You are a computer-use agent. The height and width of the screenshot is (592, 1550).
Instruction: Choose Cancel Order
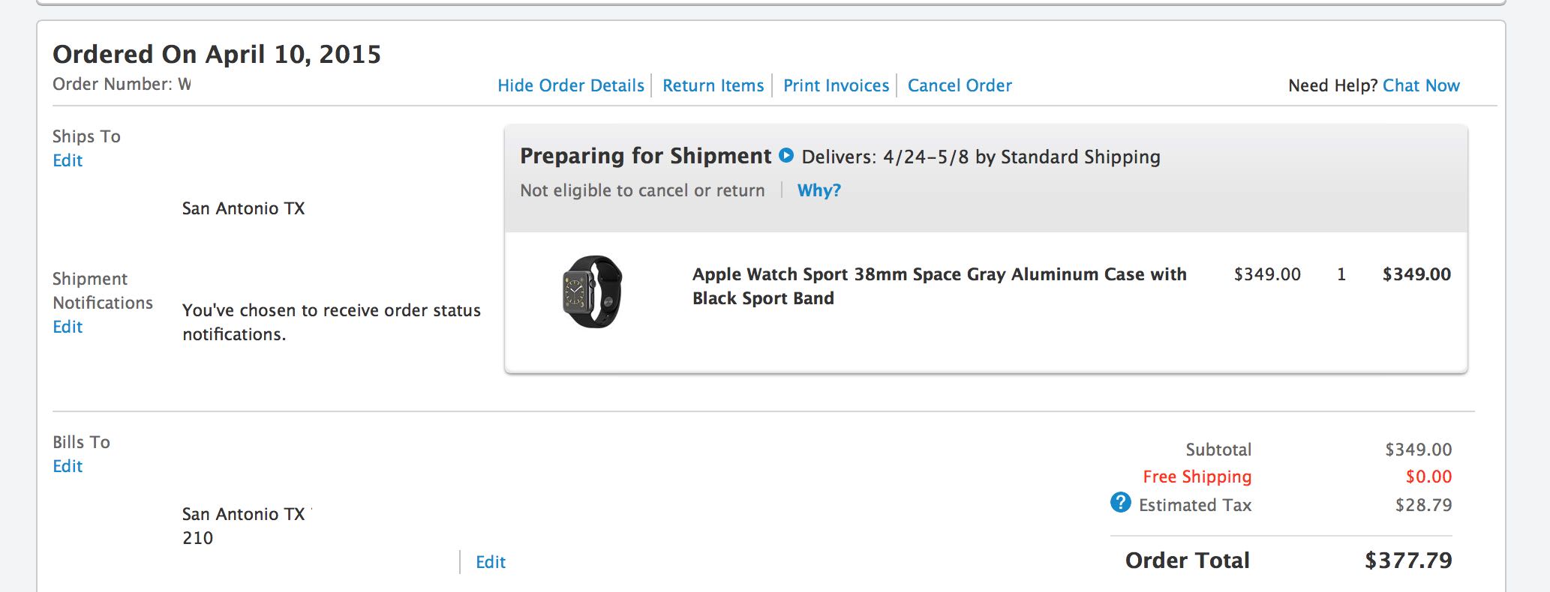[960, 85]
